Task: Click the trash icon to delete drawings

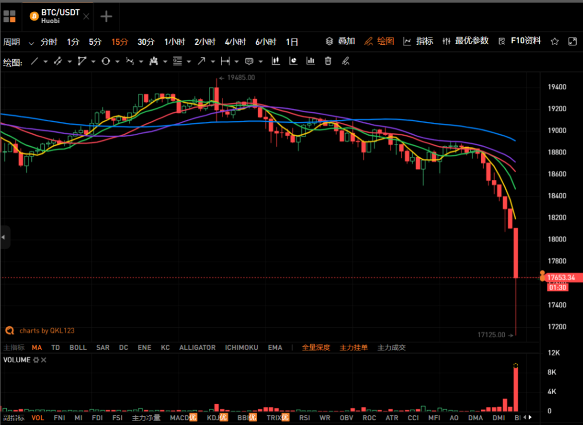Action: click(328, 61)
